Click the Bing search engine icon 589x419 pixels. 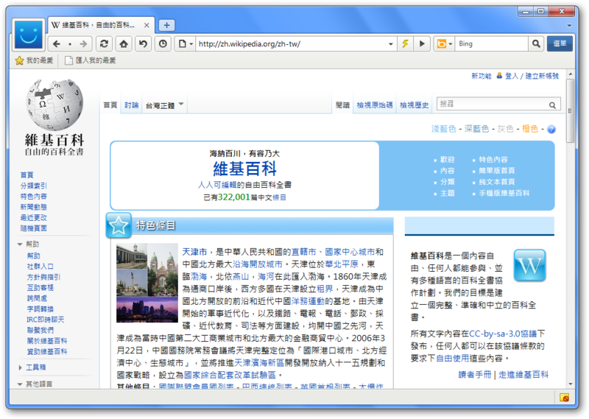442,44
